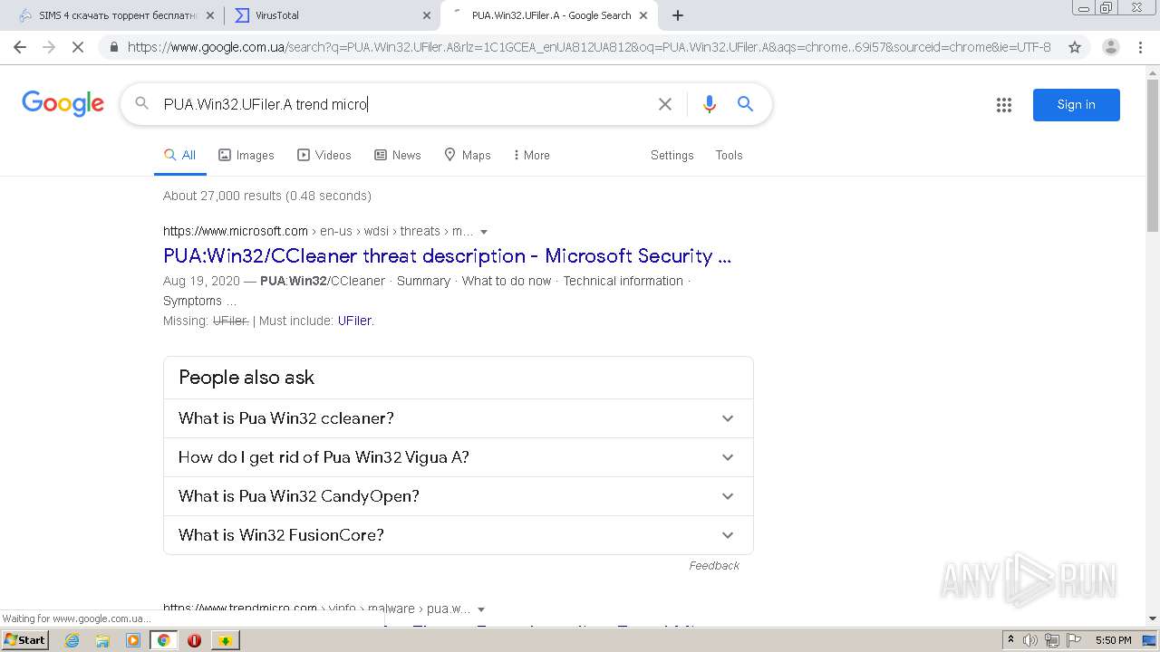The image size is (1160, 652).
Task: Expand "What is Pua Win32 CandyOpen?"
Action: point(459,496)
